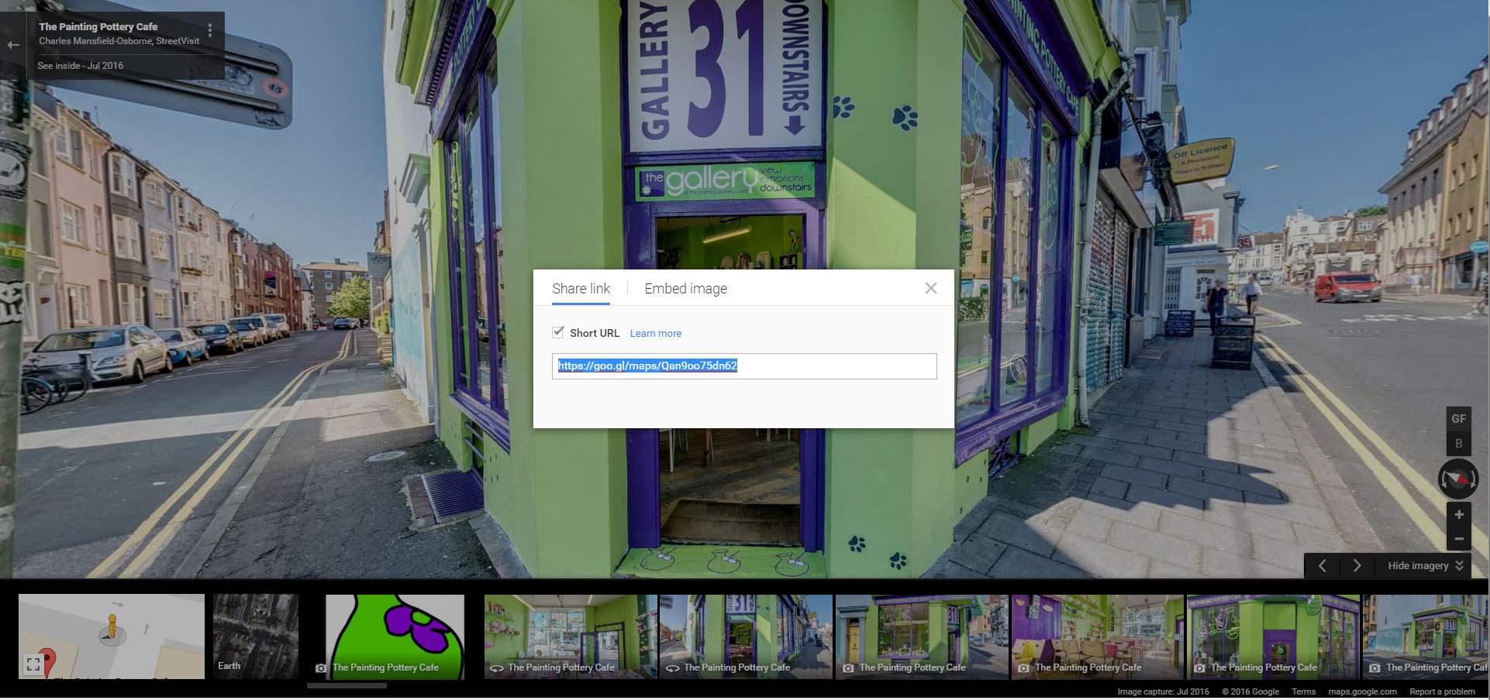Open the Earth satellite thumbnail
This screenshot has width=1490, height=700.
256,637
